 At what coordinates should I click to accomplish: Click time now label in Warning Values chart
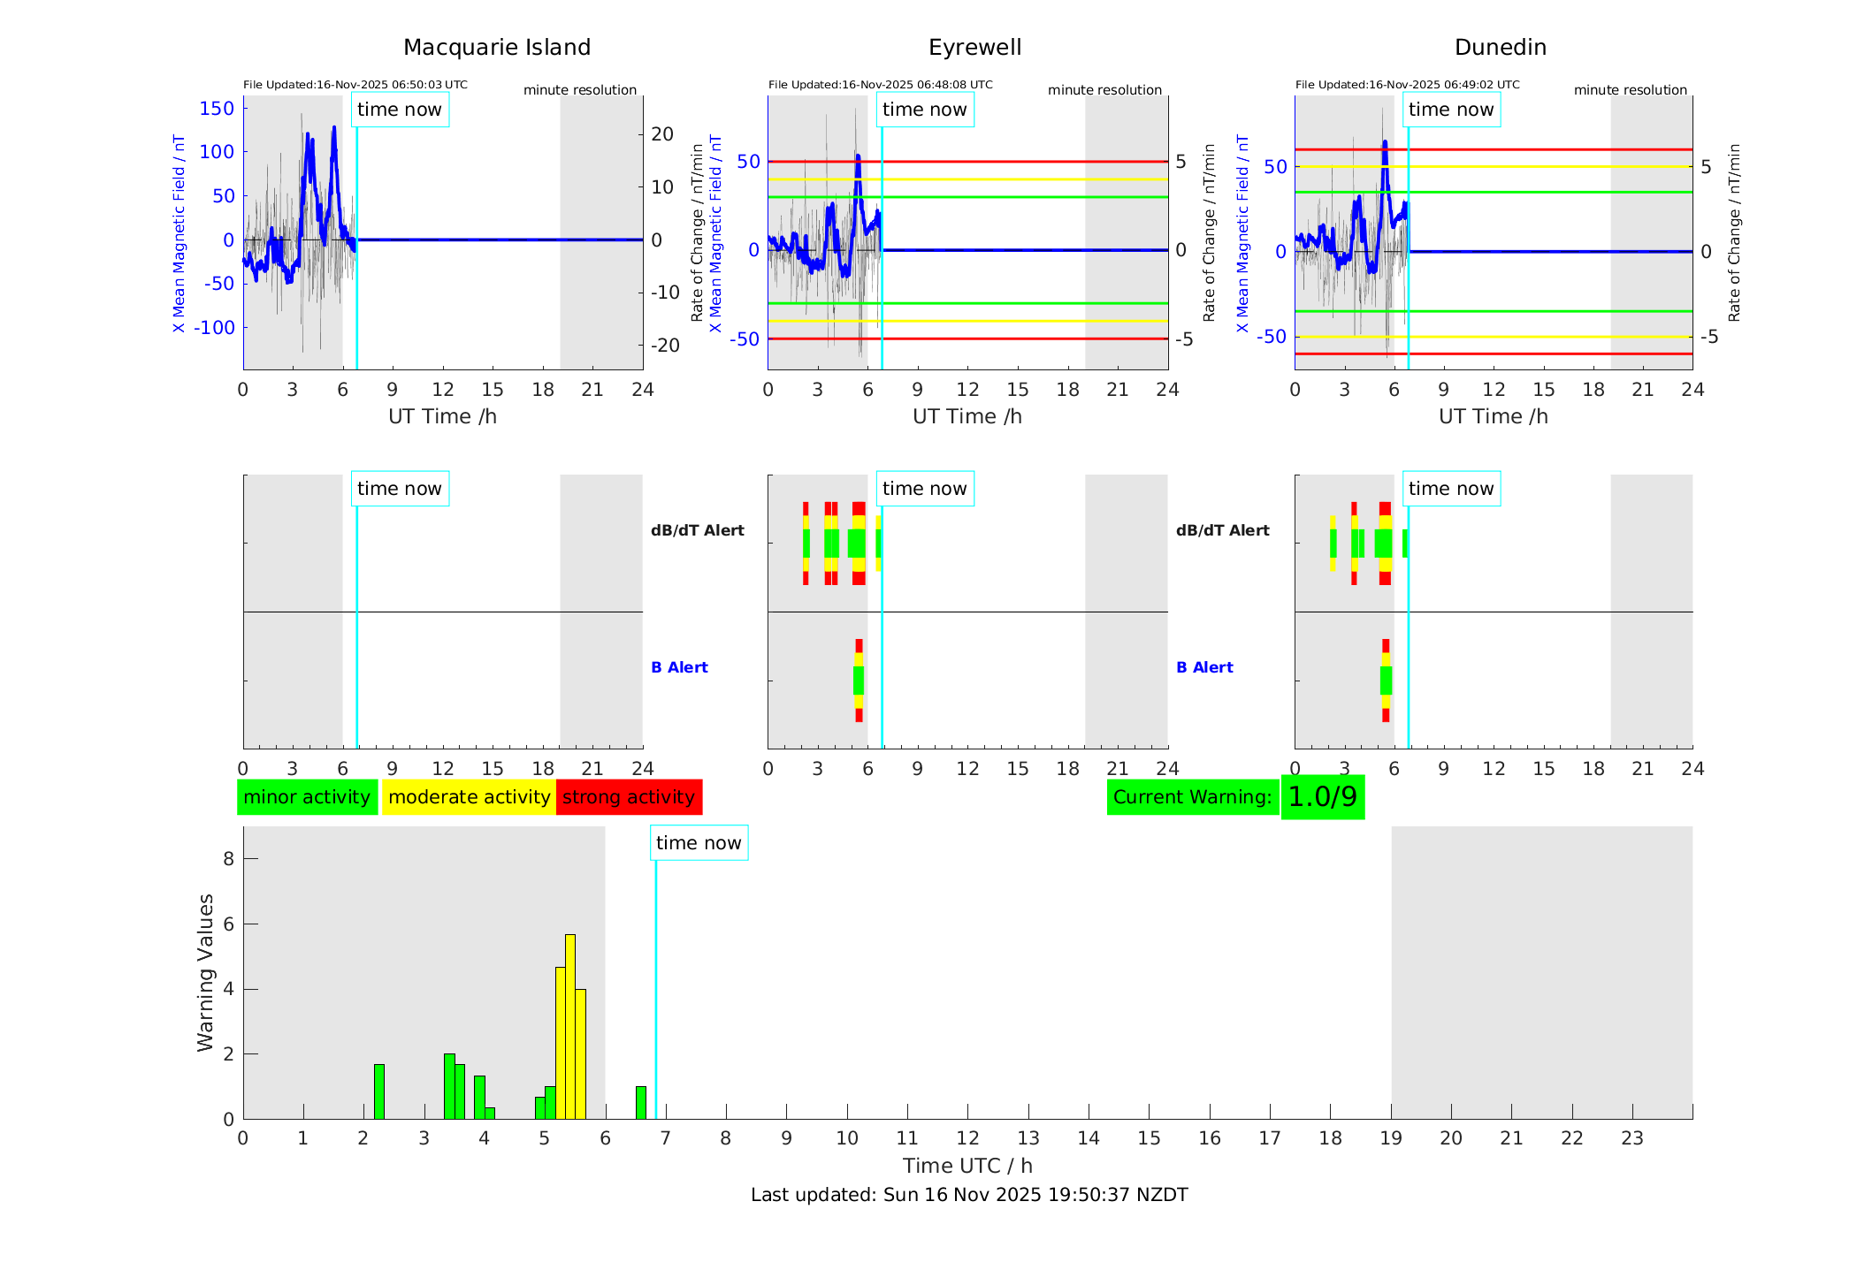tap(699, 843)
